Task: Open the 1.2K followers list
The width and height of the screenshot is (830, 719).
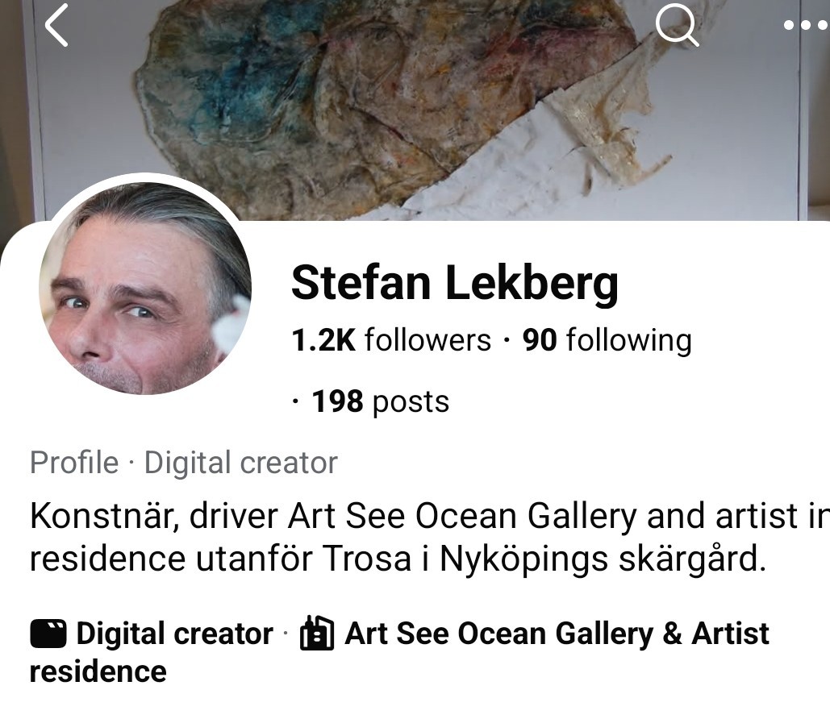Action: click(391, 339)
